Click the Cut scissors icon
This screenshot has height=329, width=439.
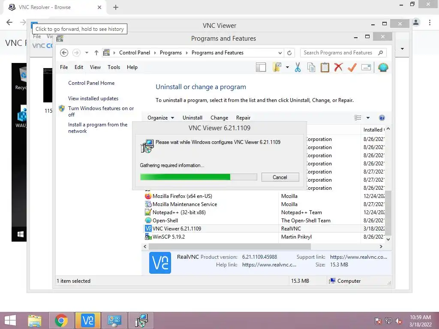(x=298, y=67)
